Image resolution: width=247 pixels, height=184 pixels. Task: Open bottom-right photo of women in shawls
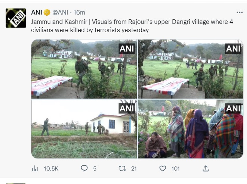point(190,129)
